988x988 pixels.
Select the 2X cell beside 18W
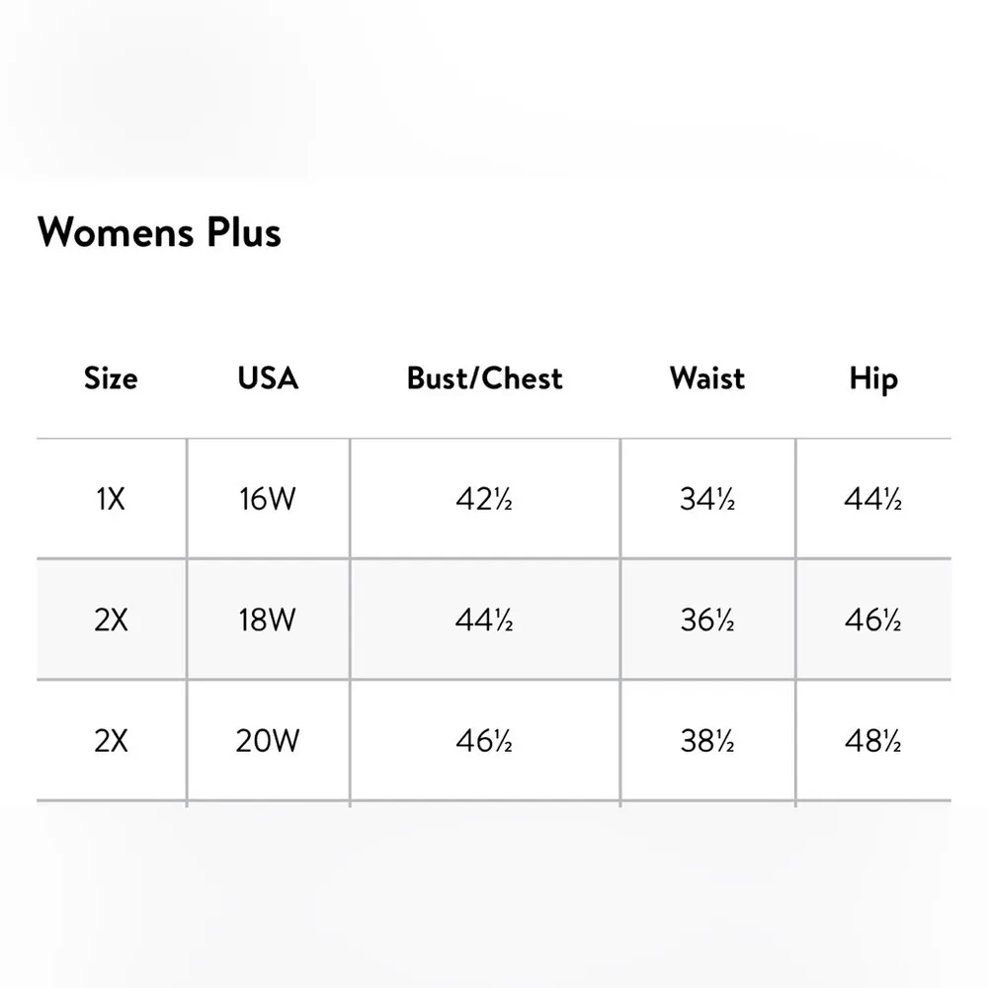(111, 620)
